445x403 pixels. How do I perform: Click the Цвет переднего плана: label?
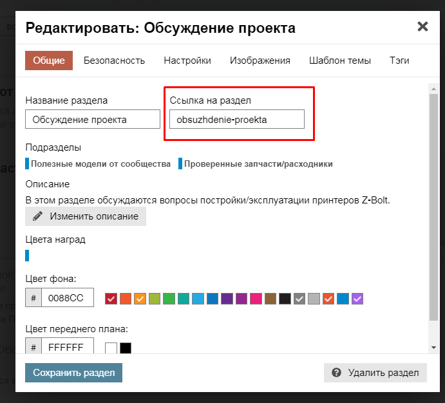point(77,329)
